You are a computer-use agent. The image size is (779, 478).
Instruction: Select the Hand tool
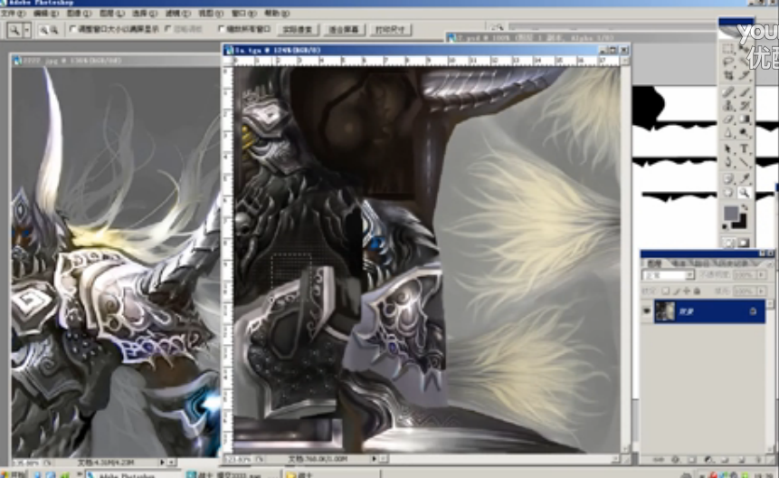coord(728,192)
